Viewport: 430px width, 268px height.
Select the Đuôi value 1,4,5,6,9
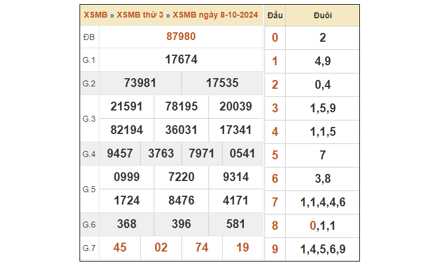(322, 249)
